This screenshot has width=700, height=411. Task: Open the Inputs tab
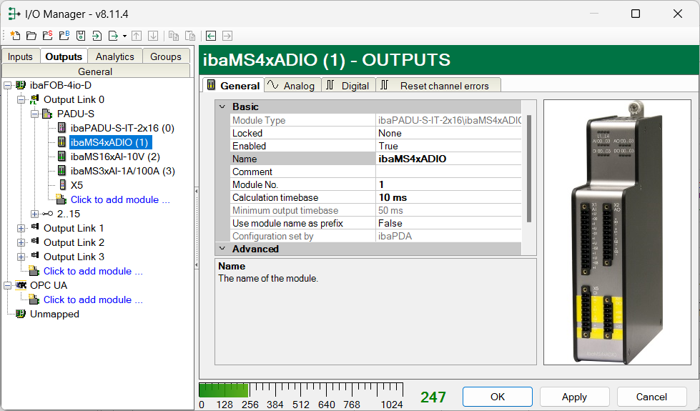[x=20, y=56]
